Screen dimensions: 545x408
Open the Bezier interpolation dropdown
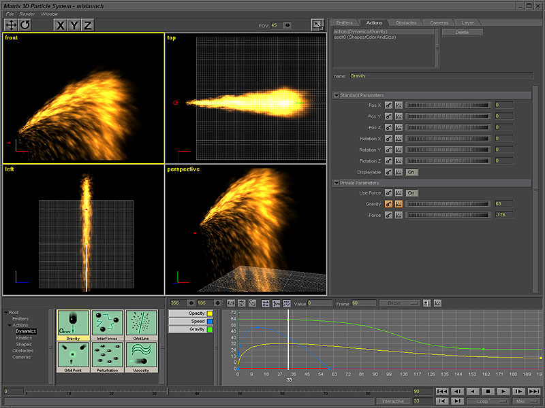400,303
